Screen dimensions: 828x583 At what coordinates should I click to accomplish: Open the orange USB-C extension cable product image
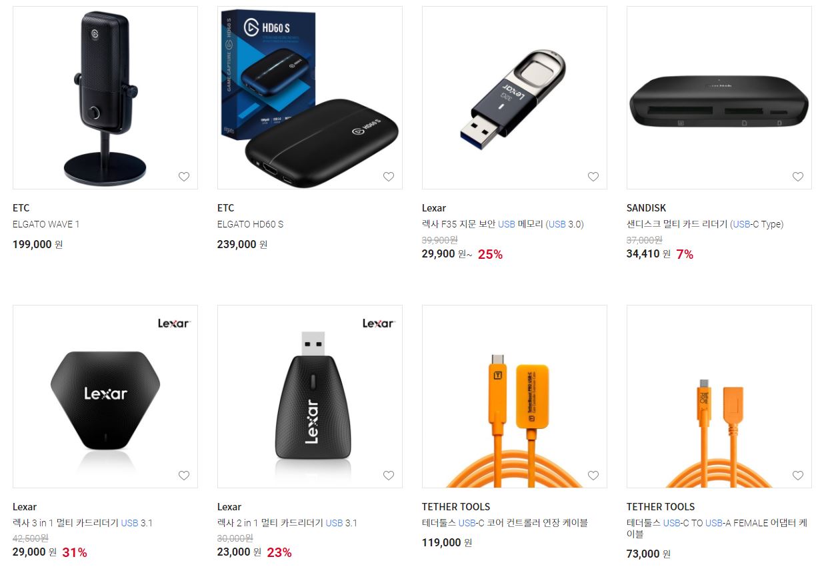[515, 396]
